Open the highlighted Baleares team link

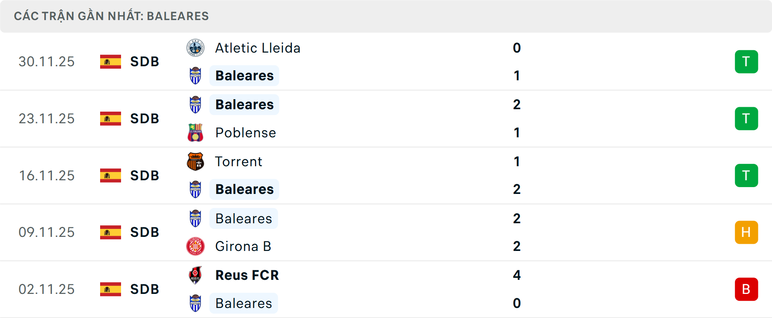pyautogui.click(x=244, y=75)
